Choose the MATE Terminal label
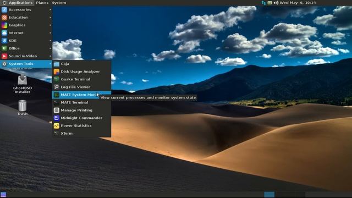352x198 pixels. pyautogui.click(x=74, y=102)
